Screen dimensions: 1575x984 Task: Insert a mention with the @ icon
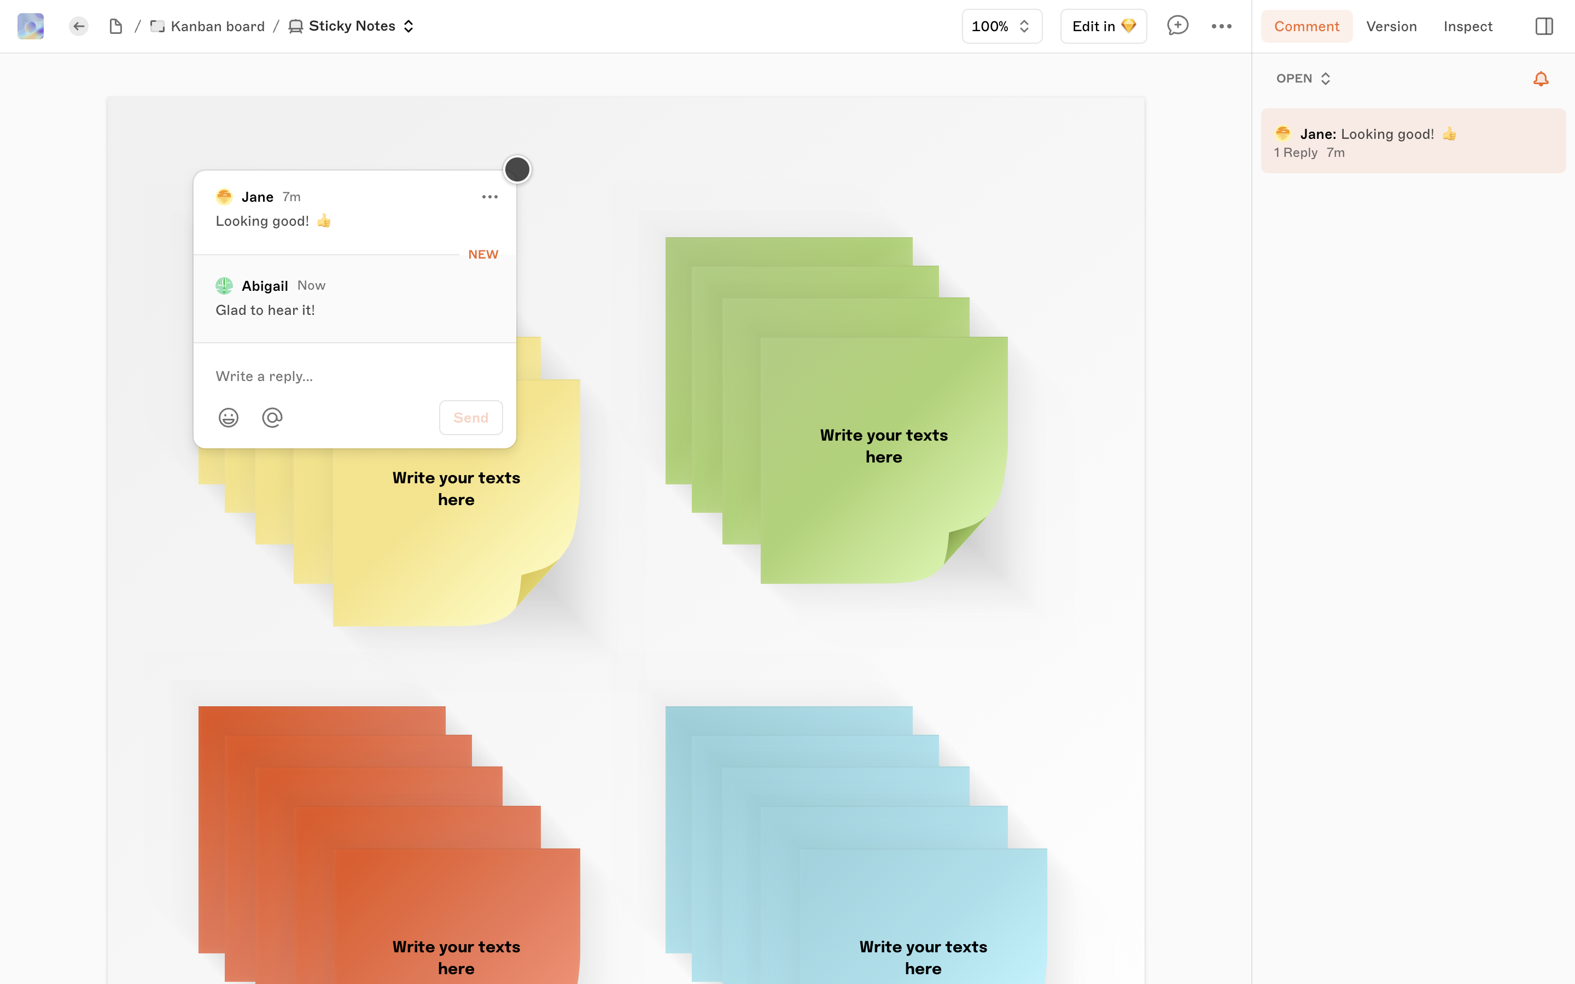(x=272, y=418)
